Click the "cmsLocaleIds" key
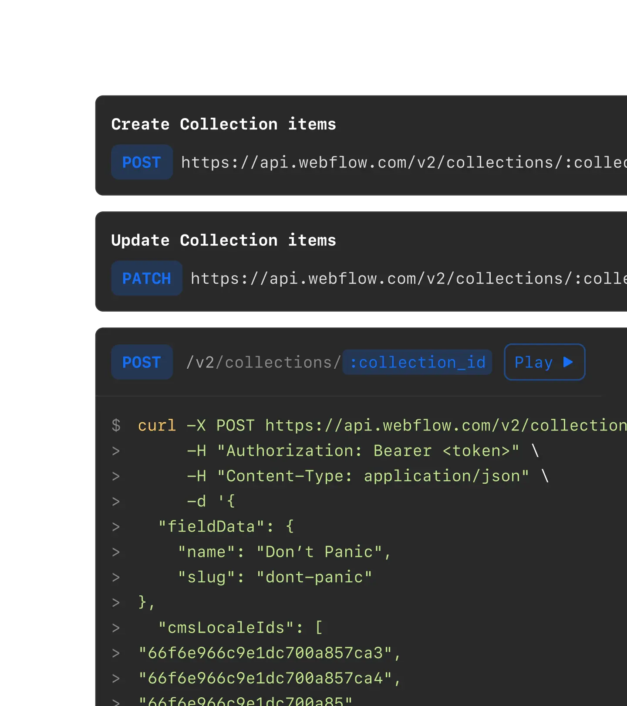Screen dimensions: 627x706 226,628
